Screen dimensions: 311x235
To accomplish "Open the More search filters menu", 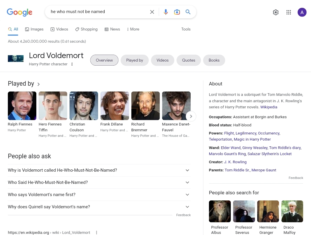I will [133, 29].
